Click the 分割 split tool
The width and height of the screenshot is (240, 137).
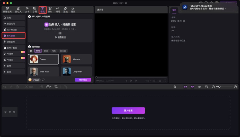29,87
